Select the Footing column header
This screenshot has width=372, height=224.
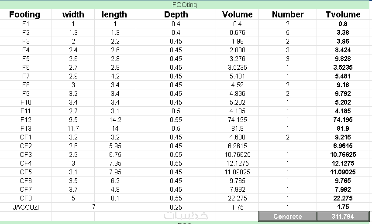(24, 14)
